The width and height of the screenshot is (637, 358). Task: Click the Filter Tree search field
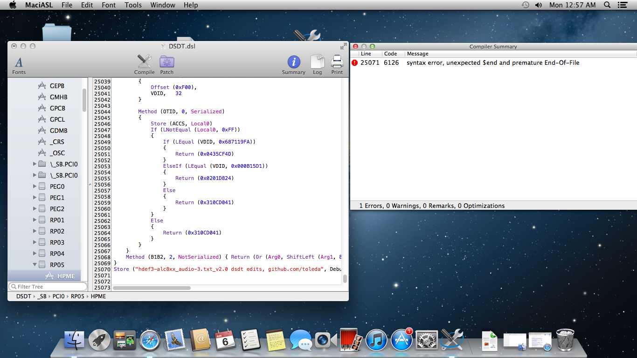point(48,287)
